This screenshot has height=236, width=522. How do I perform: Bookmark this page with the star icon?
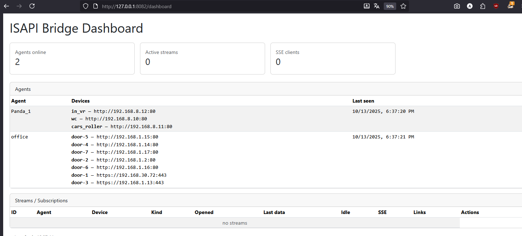pos(403,6)
